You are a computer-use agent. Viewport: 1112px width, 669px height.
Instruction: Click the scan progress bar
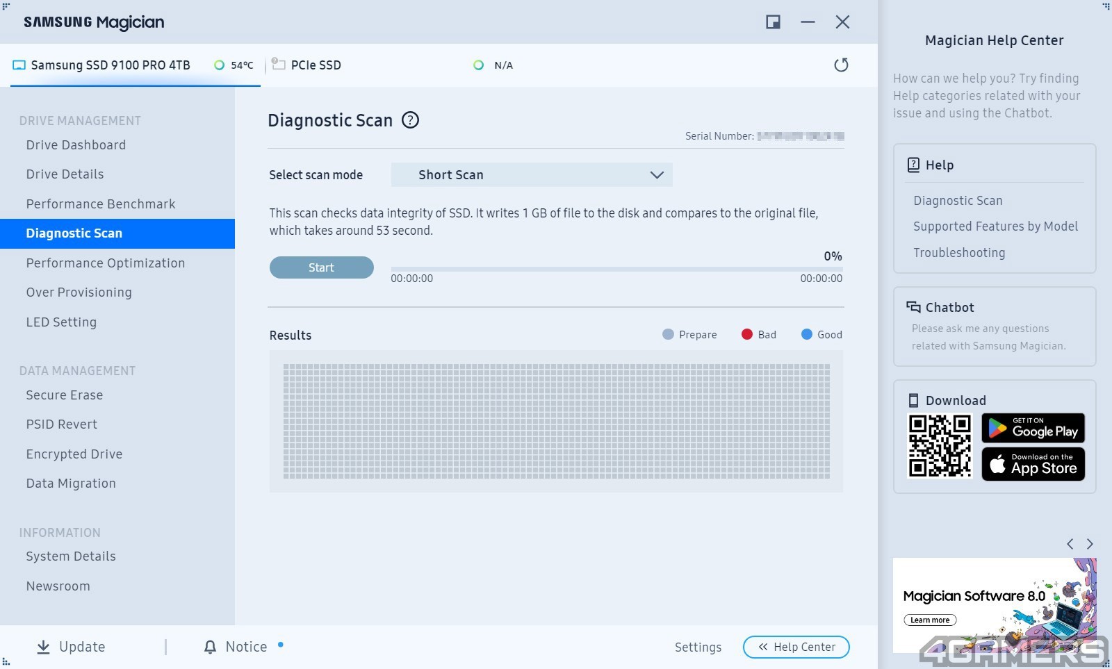point(616,269)
